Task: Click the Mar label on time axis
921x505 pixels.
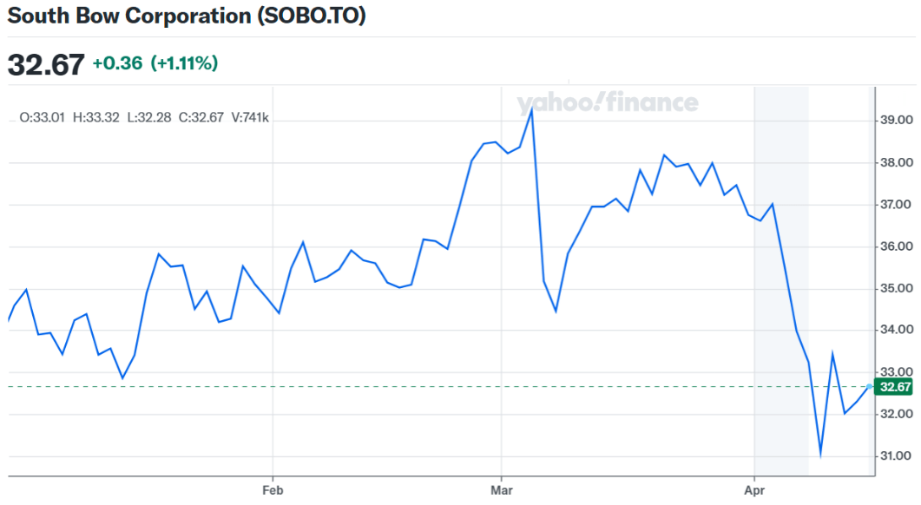Action: point(502,490)
